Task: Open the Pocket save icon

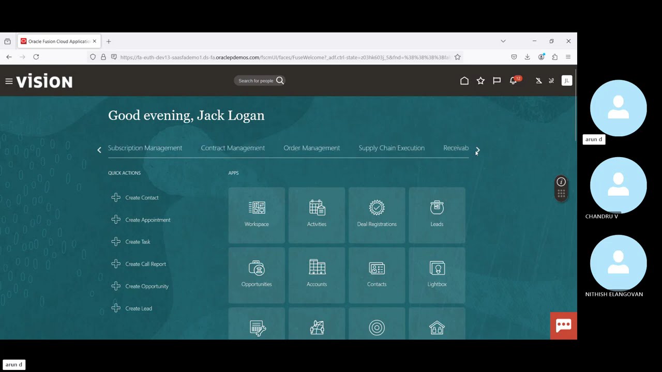Action: point(514,57)
